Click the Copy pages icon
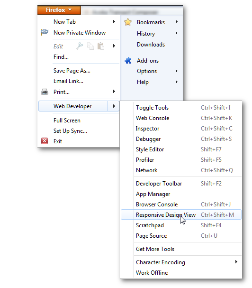 [x=90, y=46]
